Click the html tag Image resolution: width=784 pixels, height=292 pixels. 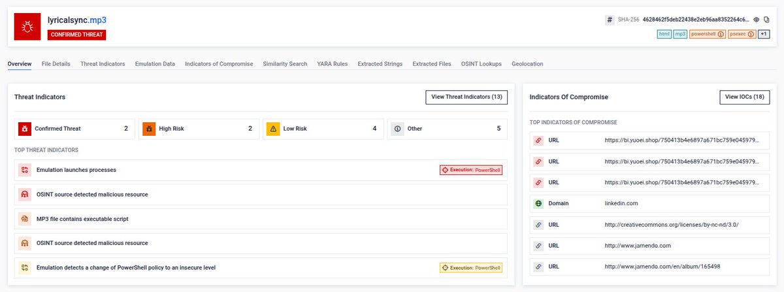[x=664, y=34]
